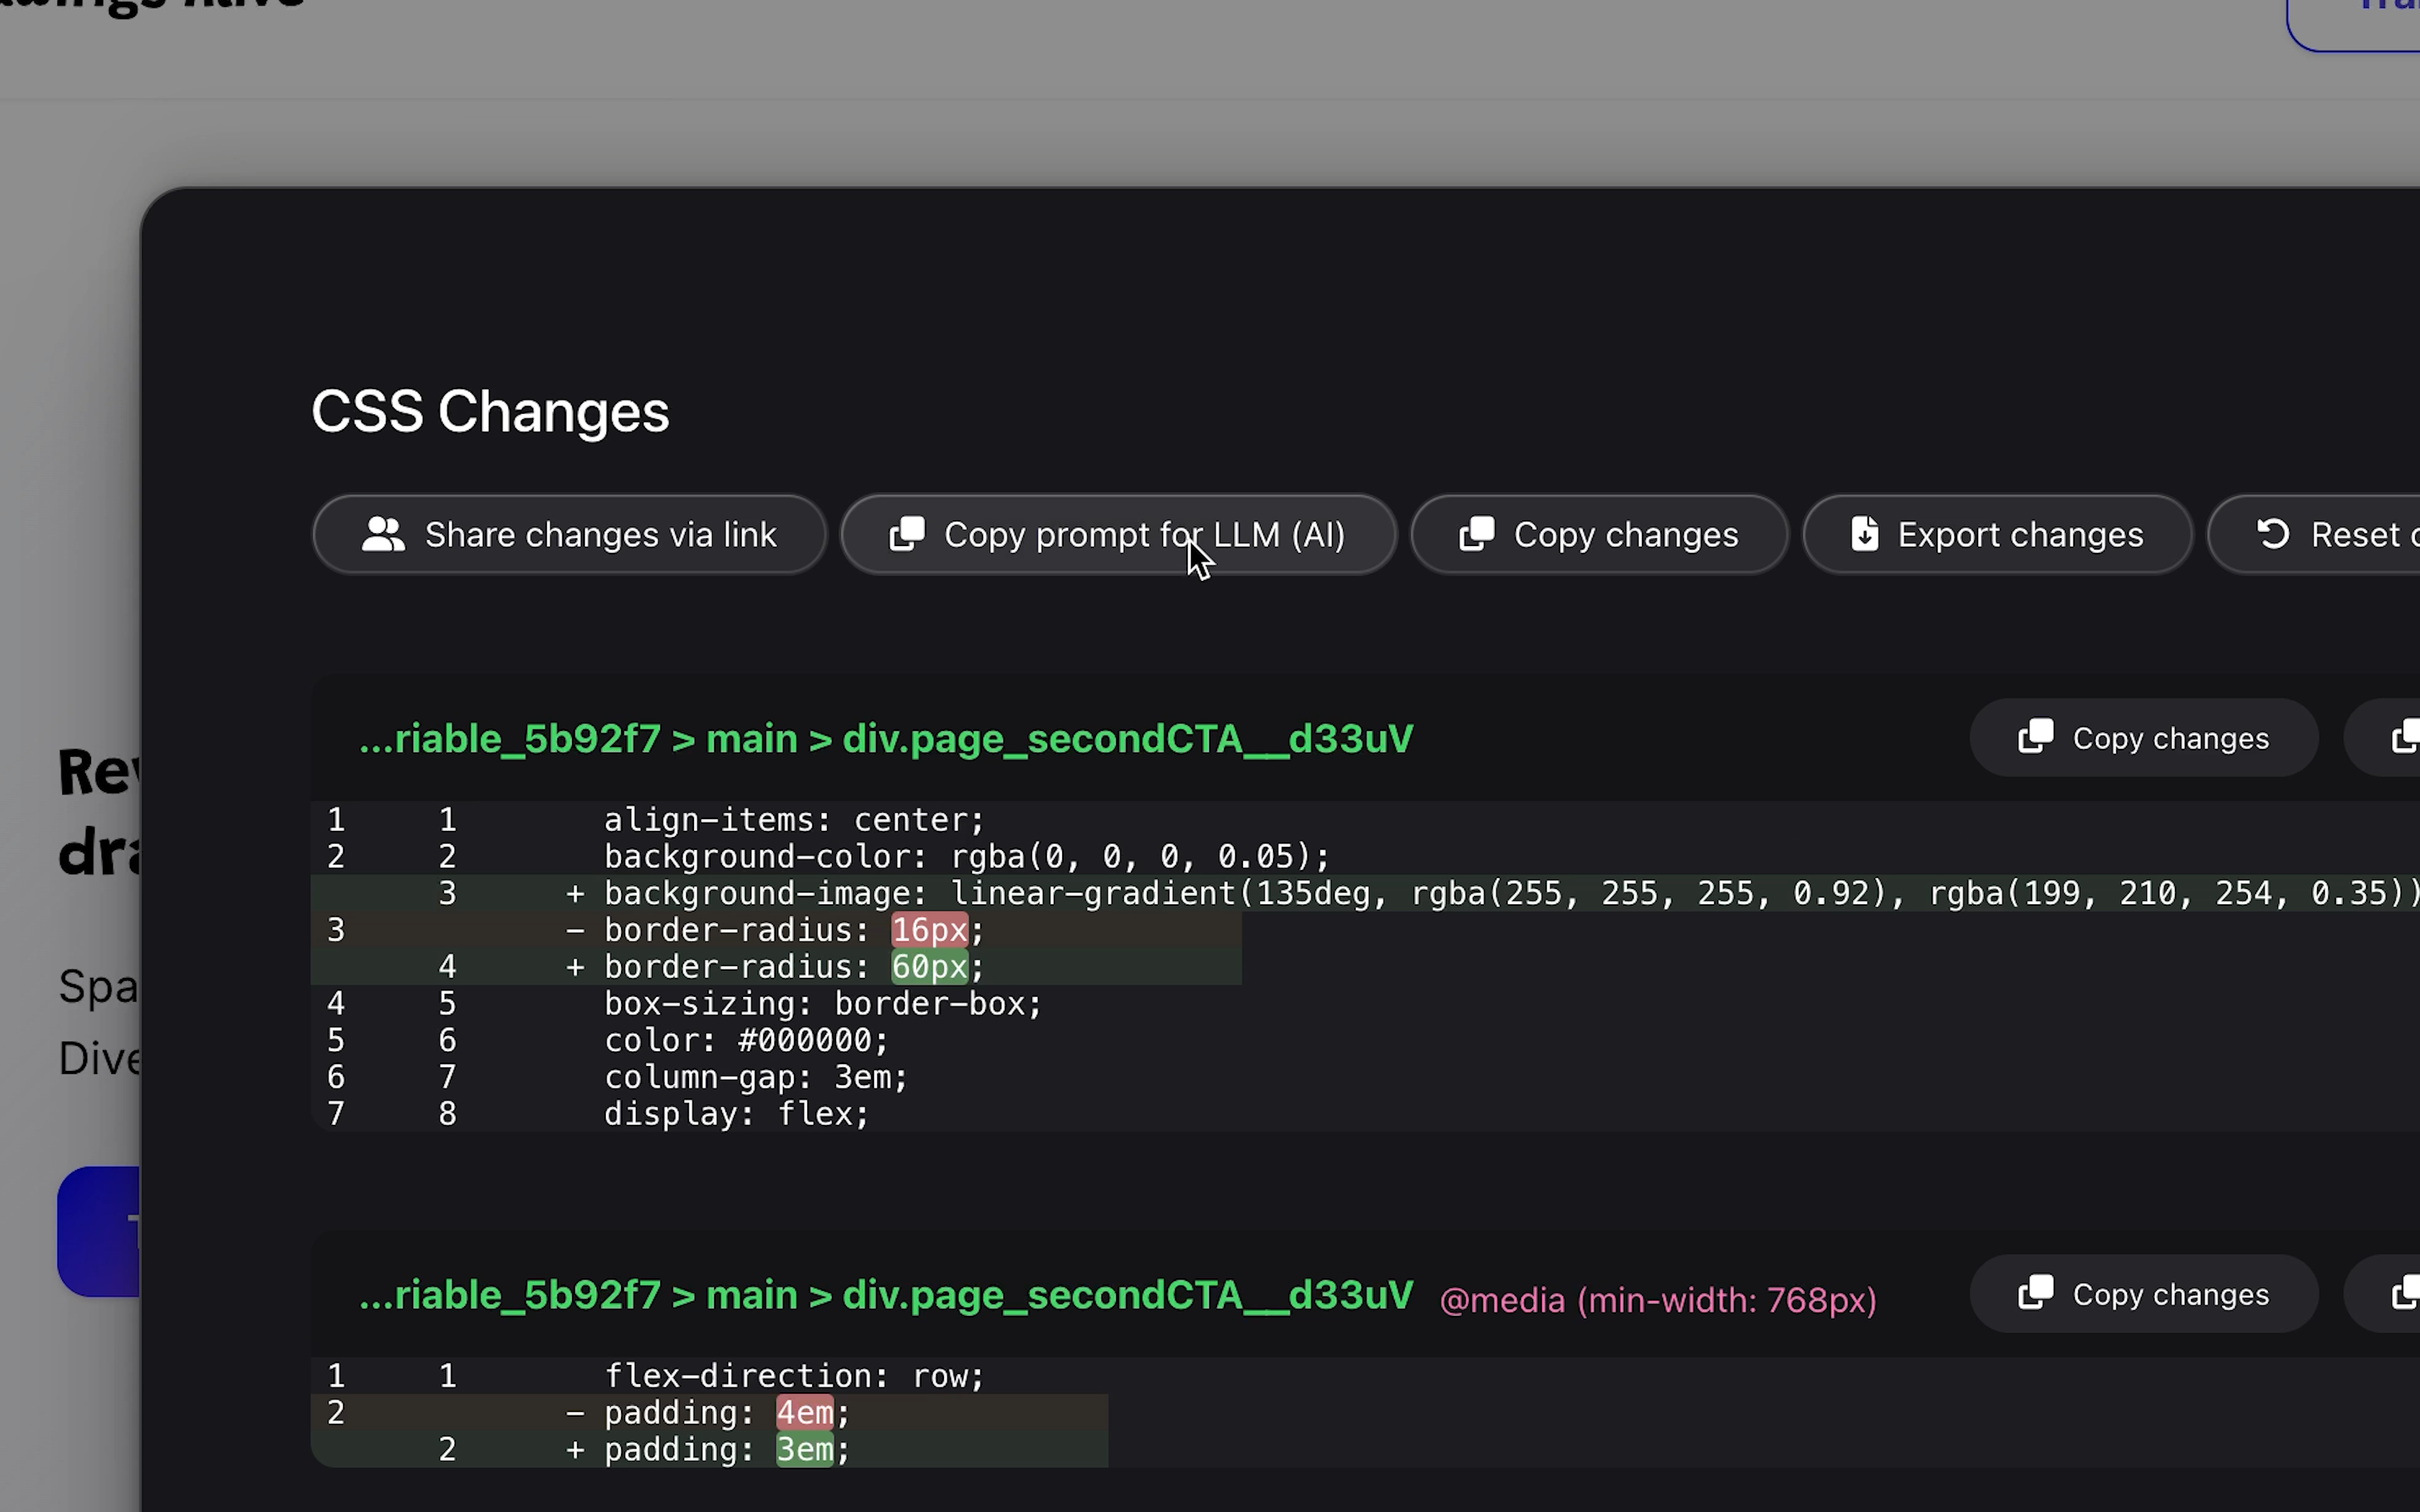Screen dimensions: 2420x1512
Task: Click the copy icon inside Copy prompt for LLM
Action: [x=906, y=533]
